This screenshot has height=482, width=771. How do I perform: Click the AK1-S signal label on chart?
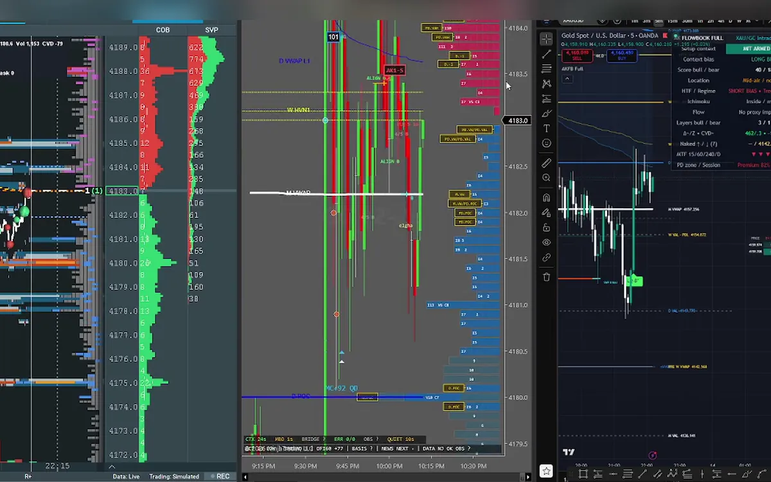[394, 70]
